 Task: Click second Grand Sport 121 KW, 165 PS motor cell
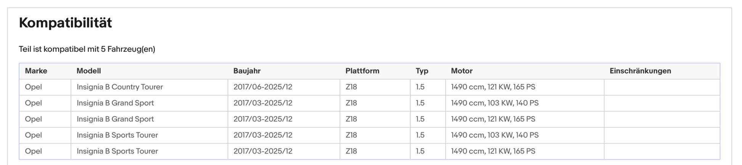525,119
